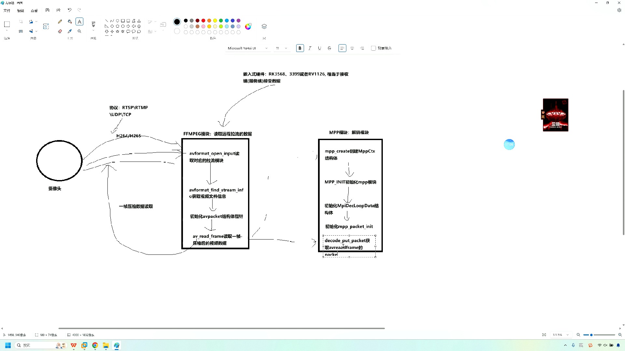Click the rectangular Selection tool
Image resolution: width=625 pixels, height=351 pixels.
coord(7,24)
